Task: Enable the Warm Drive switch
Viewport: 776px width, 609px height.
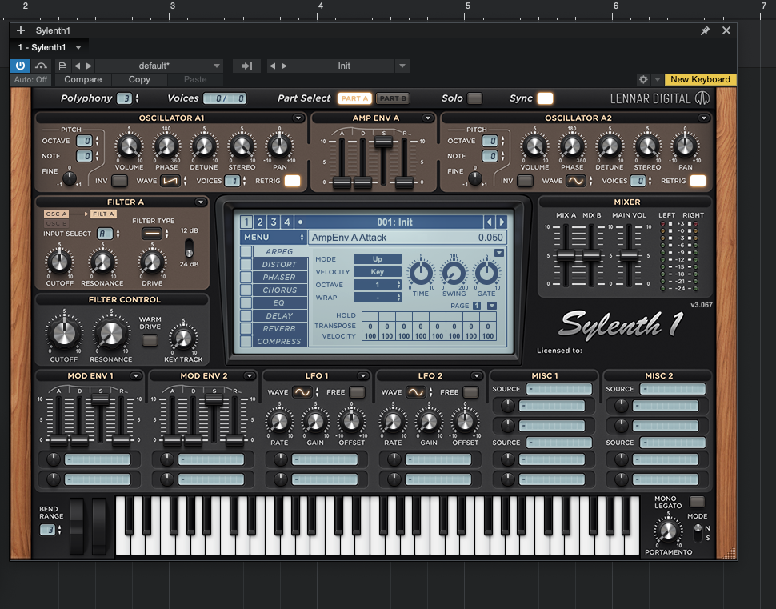Action: 150,340
